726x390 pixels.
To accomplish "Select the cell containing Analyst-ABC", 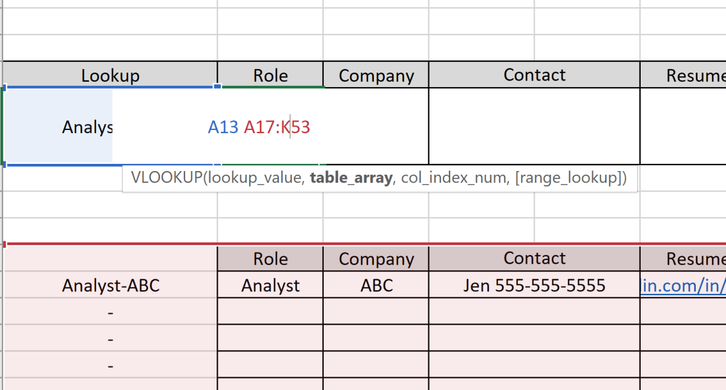I will click(110, 285).
